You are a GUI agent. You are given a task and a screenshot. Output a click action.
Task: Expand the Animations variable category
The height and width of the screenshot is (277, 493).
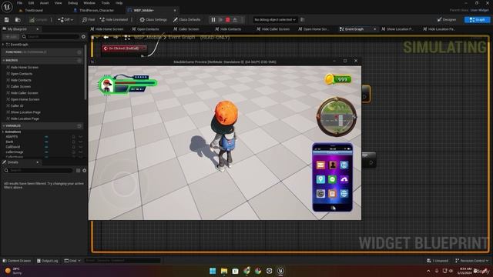point(3,132)
